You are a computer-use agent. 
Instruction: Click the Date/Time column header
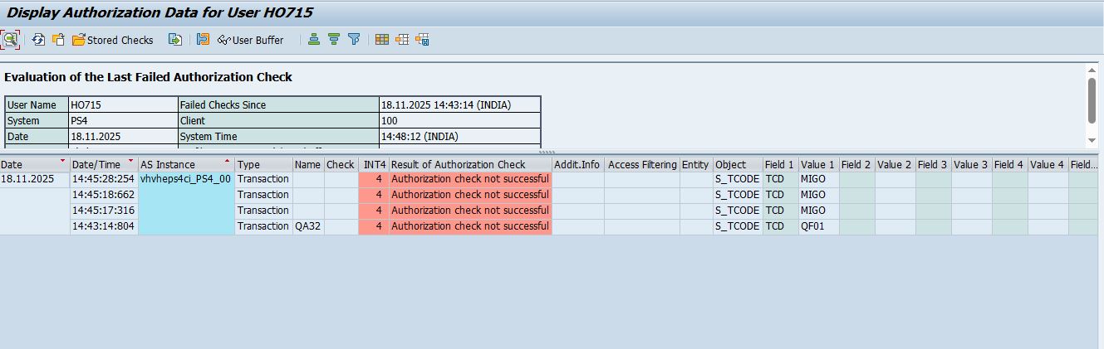[96, 164]
